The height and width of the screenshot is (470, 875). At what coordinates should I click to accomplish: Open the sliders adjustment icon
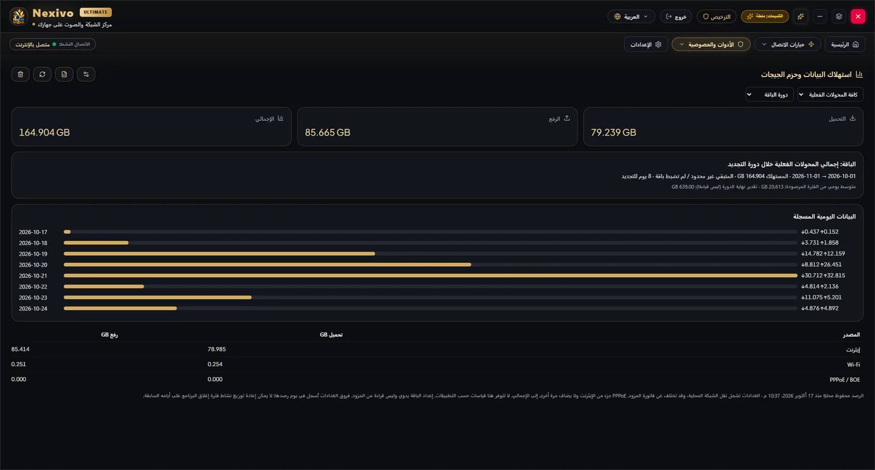point(86,74)
